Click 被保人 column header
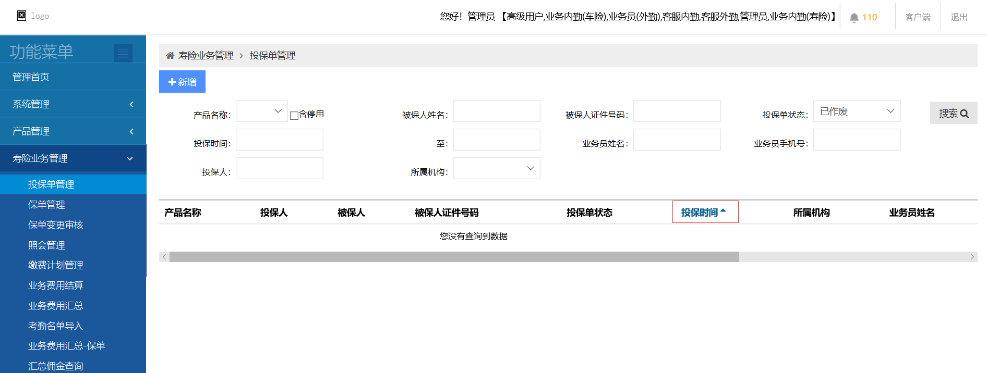This screenshot has width=987, height=373. [351, 213]
